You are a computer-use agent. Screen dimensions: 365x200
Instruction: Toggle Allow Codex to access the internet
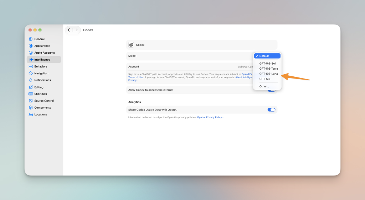[x=271, y=90]
